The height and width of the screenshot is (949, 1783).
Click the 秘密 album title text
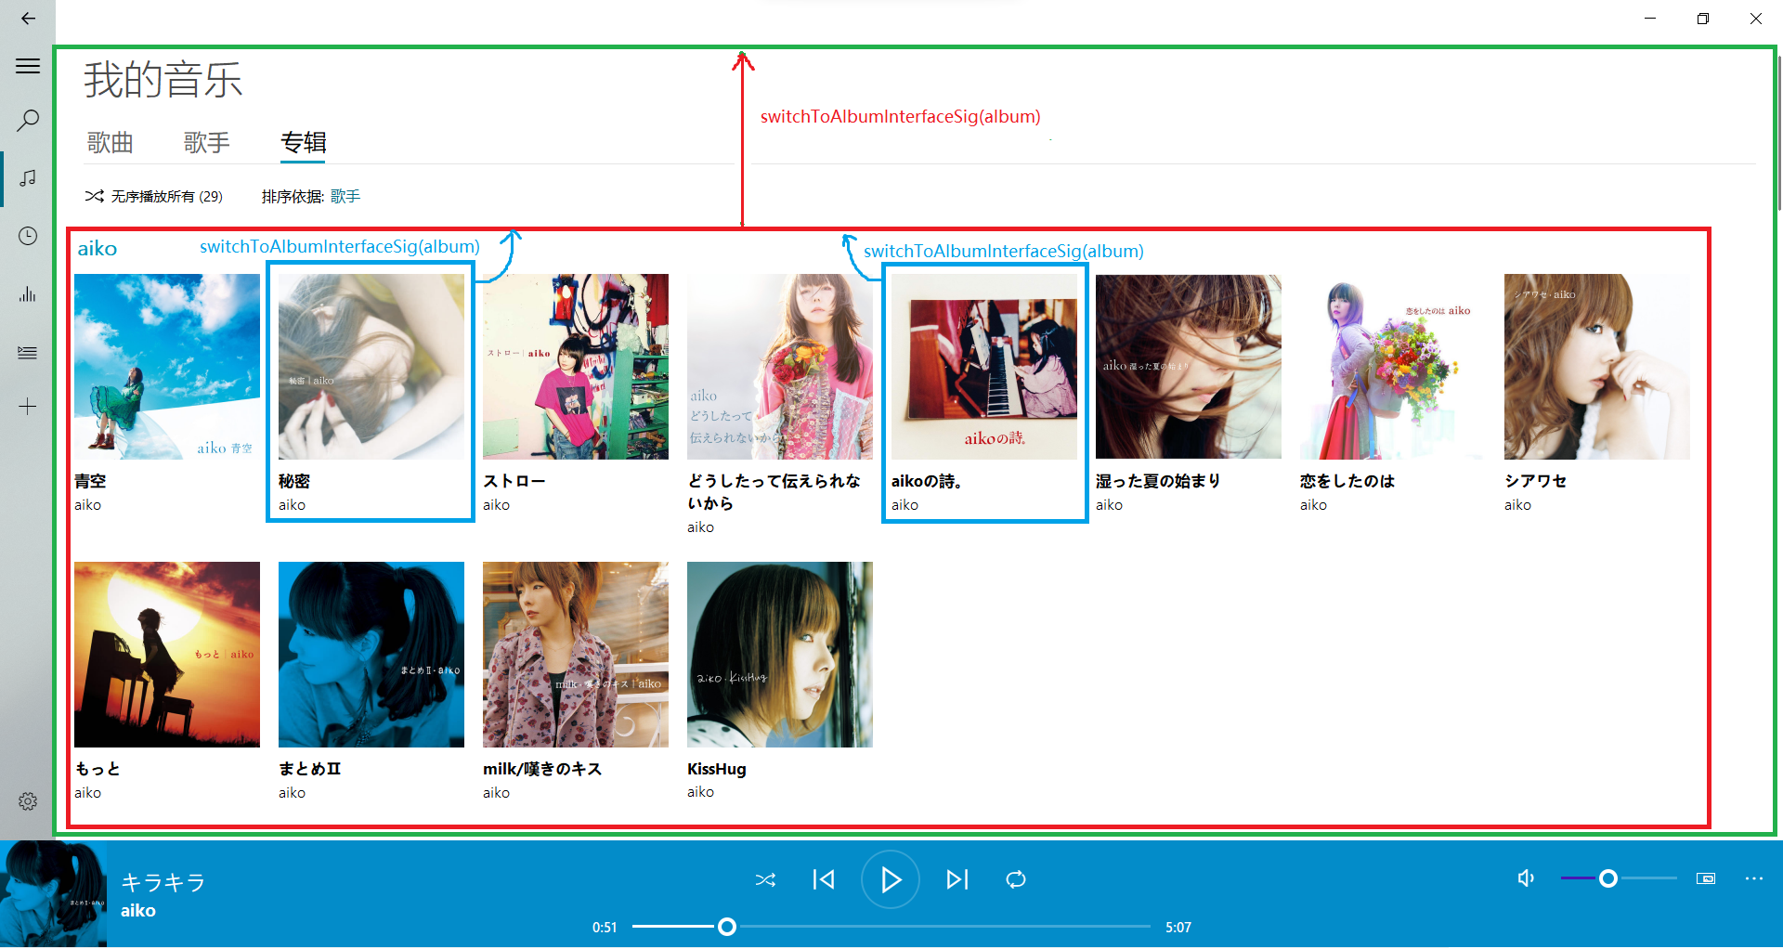(x=294, y=481)
